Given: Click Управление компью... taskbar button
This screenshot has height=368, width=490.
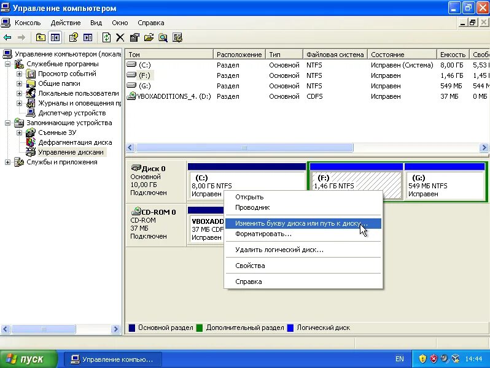Looking at the screenshot, I should click(113, 359).
